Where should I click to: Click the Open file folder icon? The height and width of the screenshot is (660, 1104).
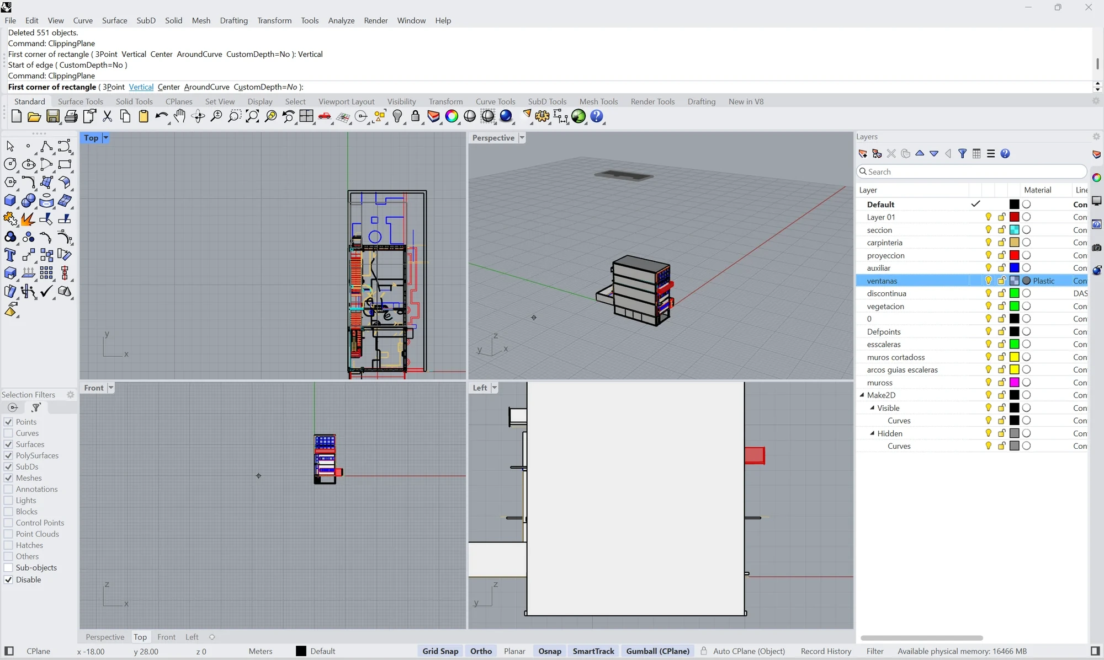[x=34, y=116]
